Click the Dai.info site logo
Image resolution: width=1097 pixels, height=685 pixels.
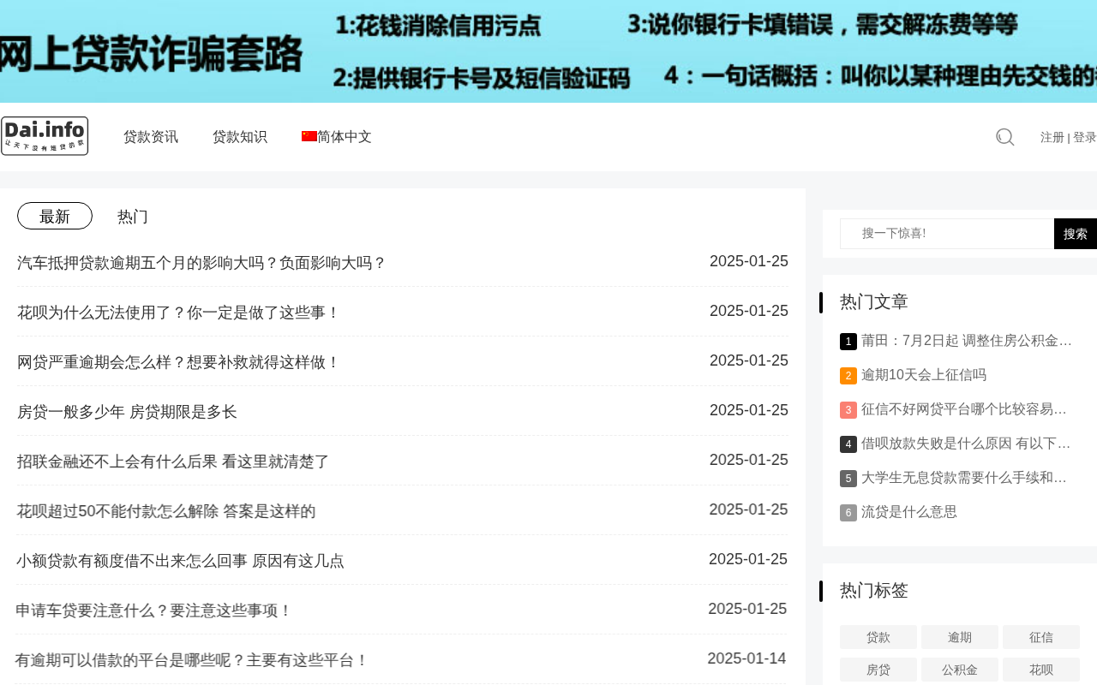45,136
